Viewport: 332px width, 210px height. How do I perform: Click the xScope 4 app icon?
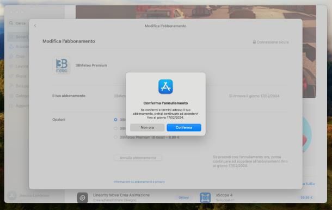[205, 197]
